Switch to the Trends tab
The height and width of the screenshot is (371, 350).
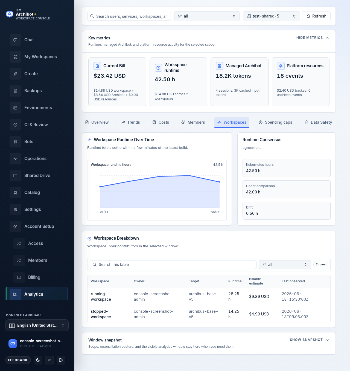(x=130, y=122)
